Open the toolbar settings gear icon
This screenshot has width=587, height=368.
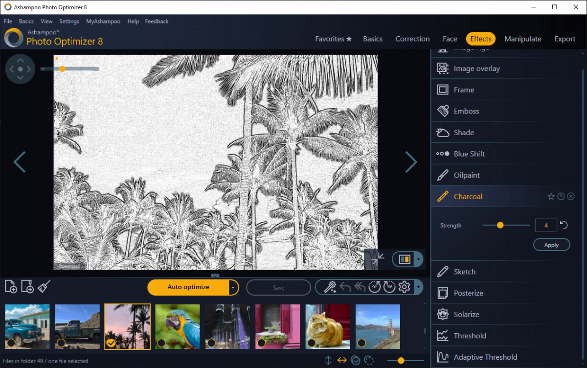coord(404,287)
